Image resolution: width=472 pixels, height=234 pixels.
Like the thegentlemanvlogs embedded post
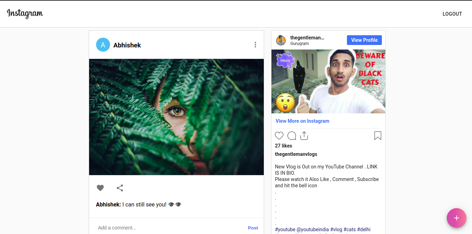[279, 135]
